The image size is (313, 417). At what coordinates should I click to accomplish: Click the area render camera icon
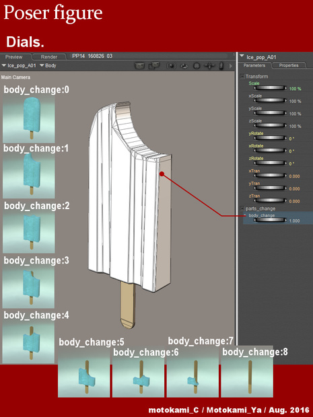click(x=154, y=65)
